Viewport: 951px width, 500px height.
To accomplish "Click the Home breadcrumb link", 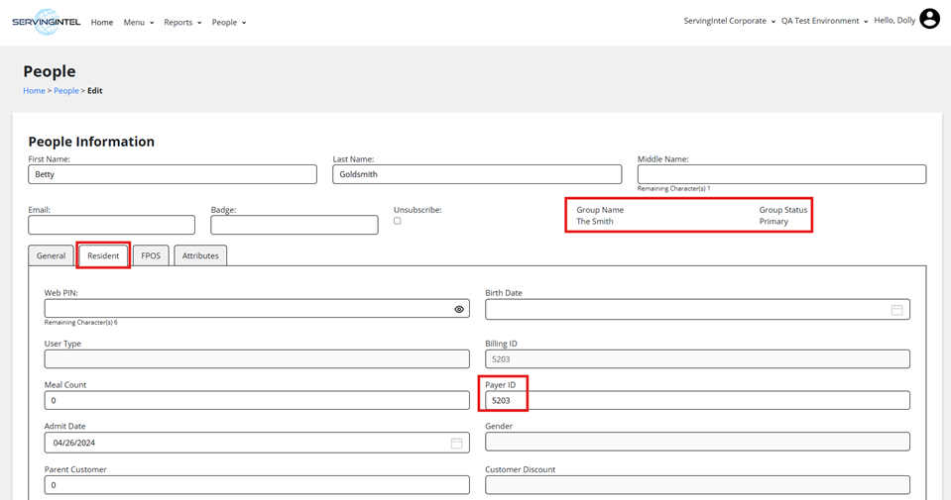I will (x=34, y=91).
